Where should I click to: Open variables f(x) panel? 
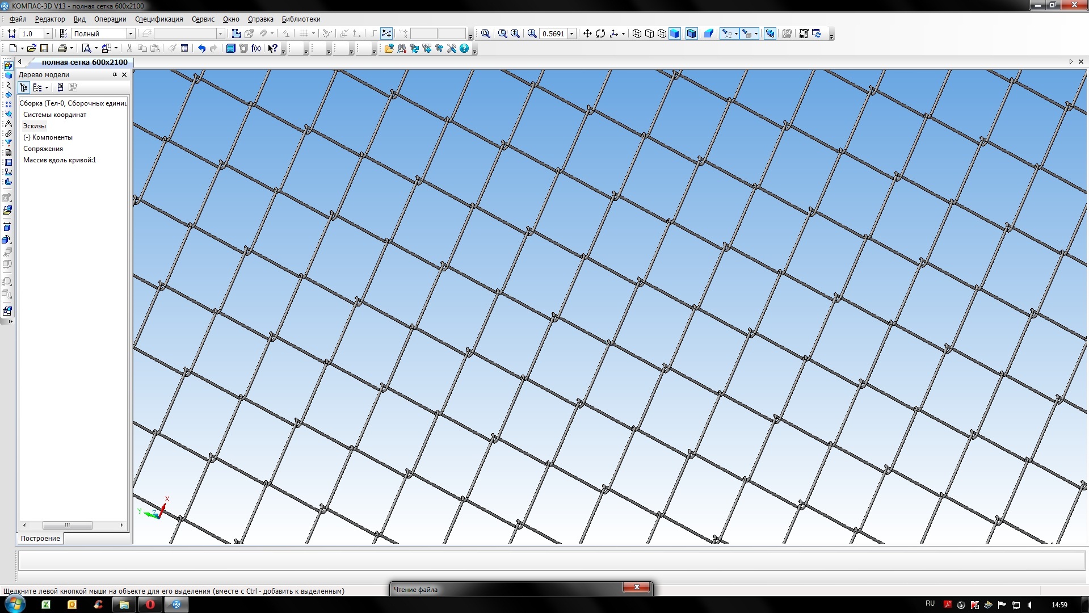pyautogui.click(x=256, y=49)
